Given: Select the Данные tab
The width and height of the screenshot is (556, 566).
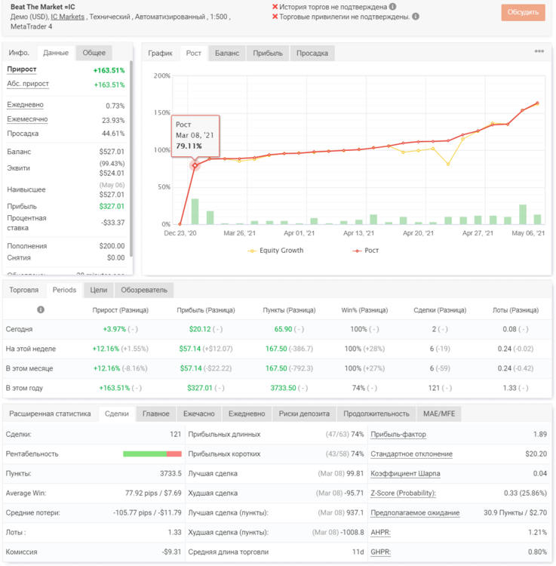Looking at the screenshot, I should (56, 53).
